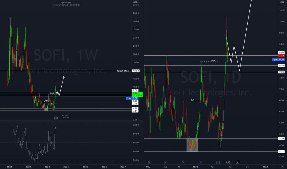Select the 8.50 level label on daily axis
Image resolution: width=287 pixels, height=169 pixels.
click(281, 53)
